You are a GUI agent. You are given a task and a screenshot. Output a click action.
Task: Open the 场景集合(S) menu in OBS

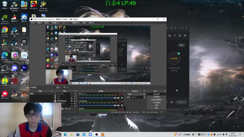click(76, 23)
